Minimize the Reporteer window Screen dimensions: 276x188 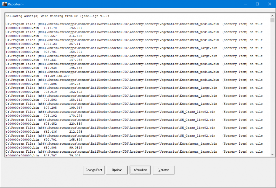tap(244, 4)
